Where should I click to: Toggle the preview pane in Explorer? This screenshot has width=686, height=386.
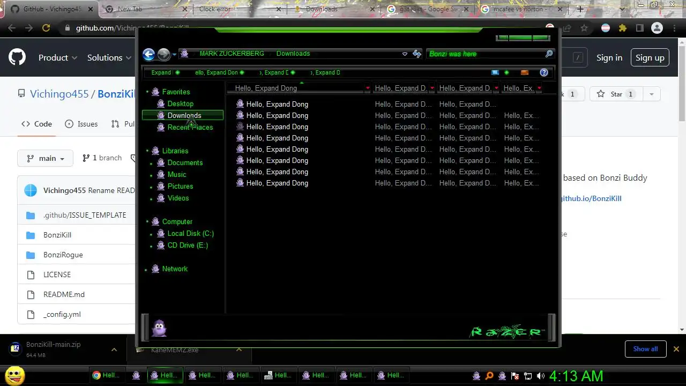coord(525,72)
